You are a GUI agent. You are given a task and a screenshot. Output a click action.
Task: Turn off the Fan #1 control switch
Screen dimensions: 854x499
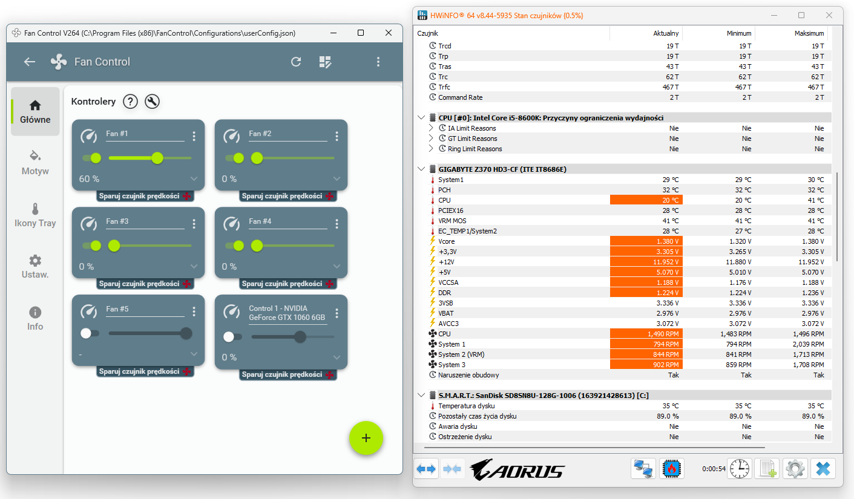pos(91,158)
